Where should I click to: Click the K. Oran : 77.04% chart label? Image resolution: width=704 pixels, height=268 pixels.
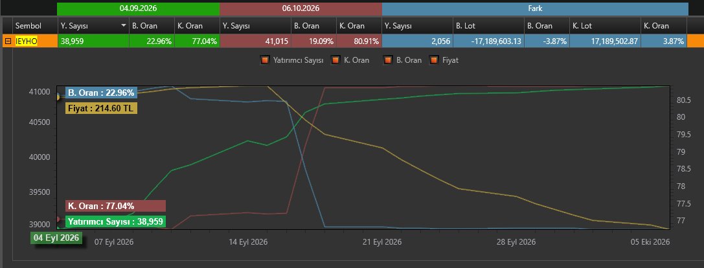tap(115, 206)
